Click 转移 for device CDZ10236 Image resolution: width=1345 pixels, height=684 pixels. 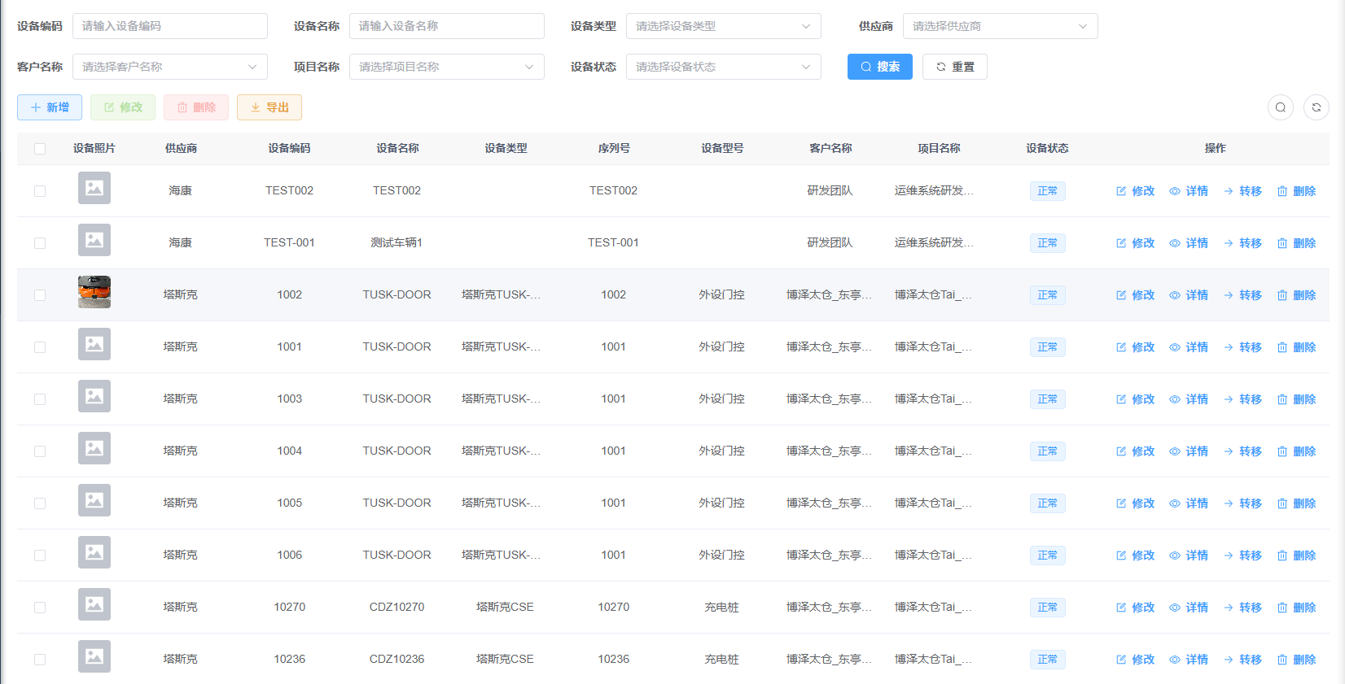click(1242, 660)
